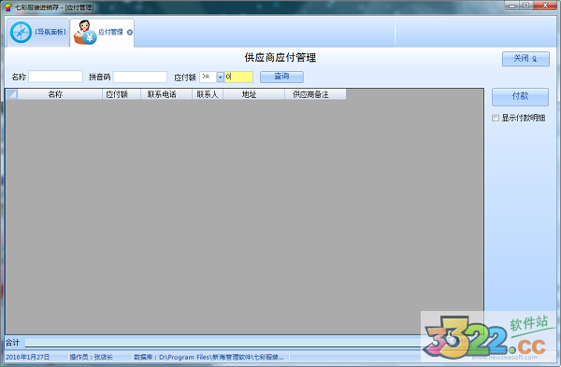Click the app logo icon in title bar
This screenshot has height=367, width=561.
coord(7,7)
